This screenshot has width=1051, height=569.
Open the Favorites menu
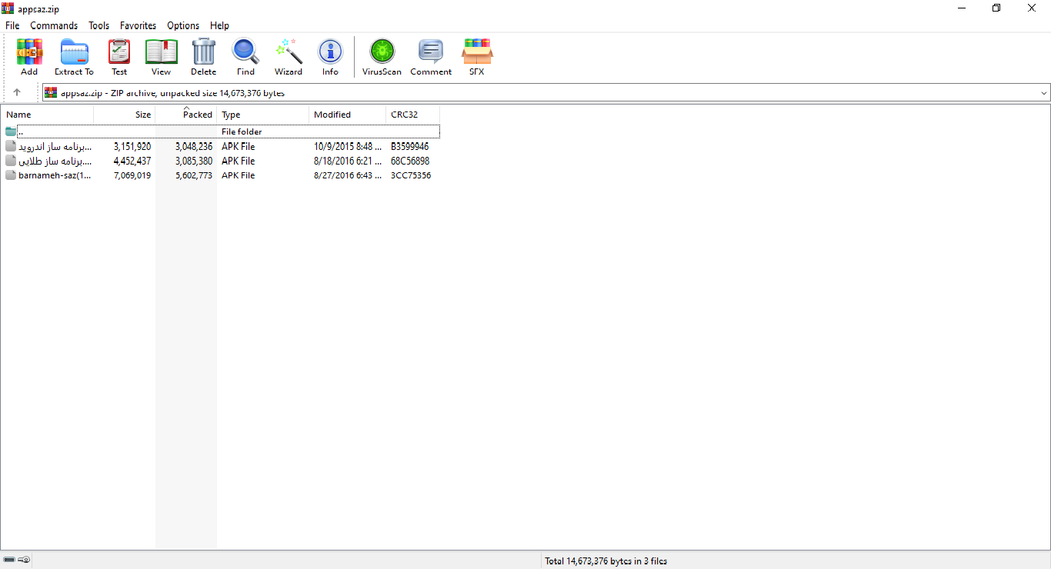138,25
